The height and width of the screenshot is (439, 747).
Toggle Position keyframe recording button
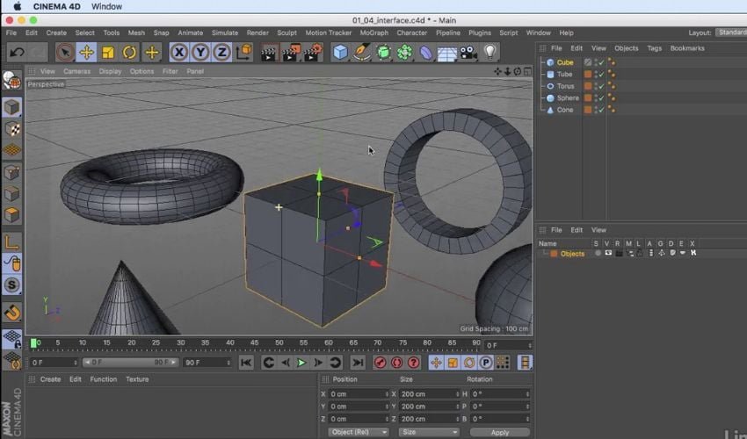[436, 363]
